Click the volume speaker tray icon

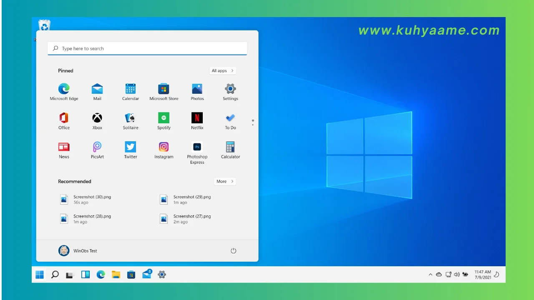click(x=457, y=275)
